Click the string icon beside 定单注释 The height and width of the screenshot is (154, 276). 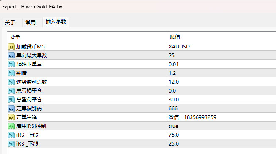click(x=11, y=117)
